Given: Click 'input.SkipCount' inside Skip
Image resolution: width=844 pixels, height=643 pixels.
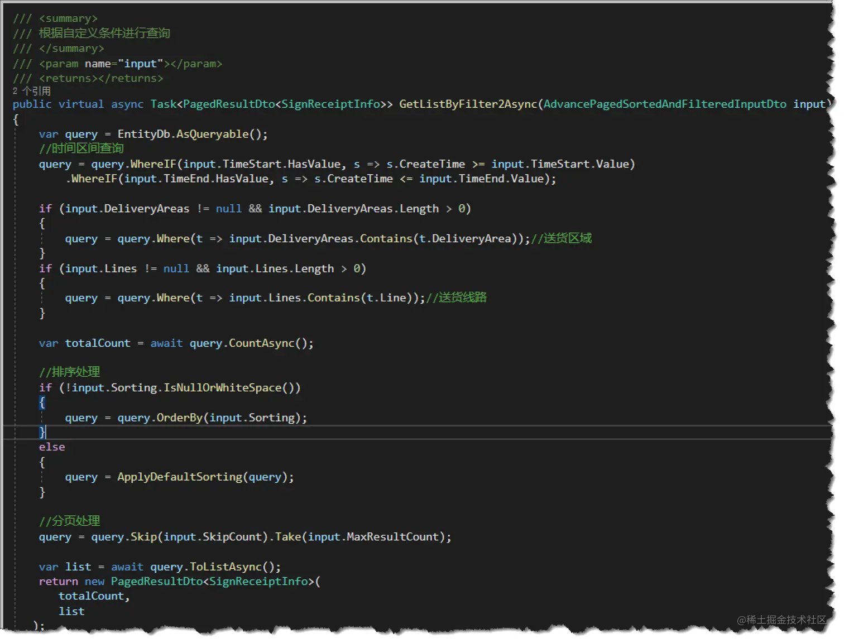Looking at the screenshot, I should click(x=213, y=536).
